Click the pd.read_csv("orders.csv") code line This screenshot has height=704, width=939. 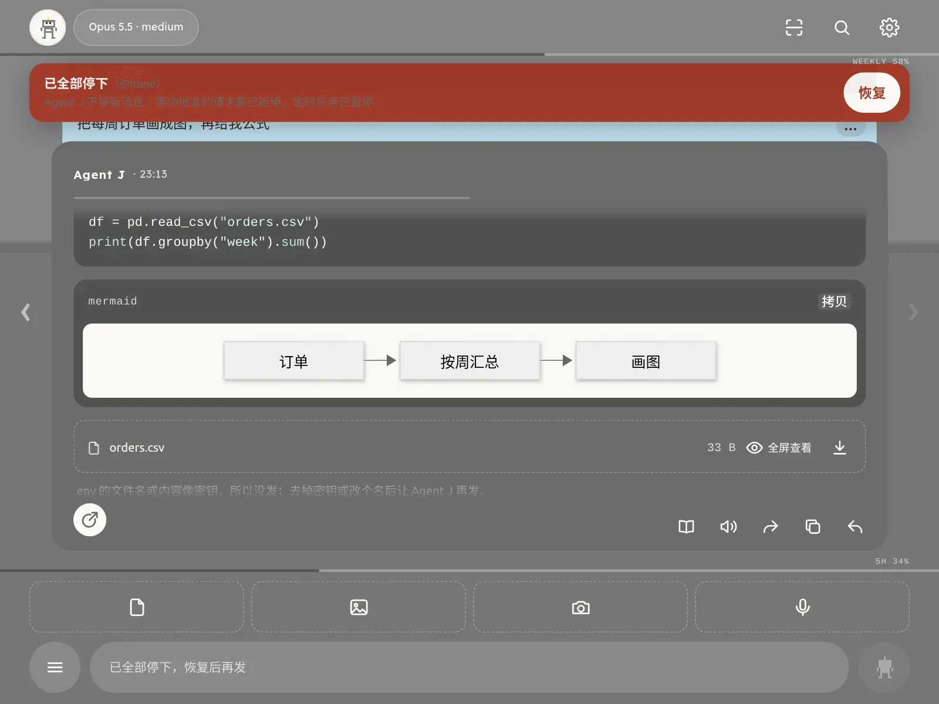(204, 222)
